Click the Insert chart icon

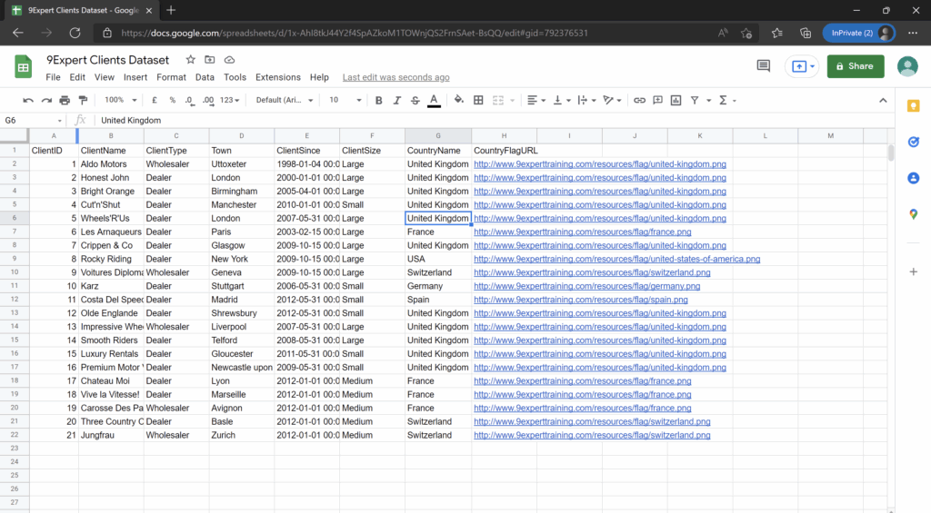[x=676, y=100]
